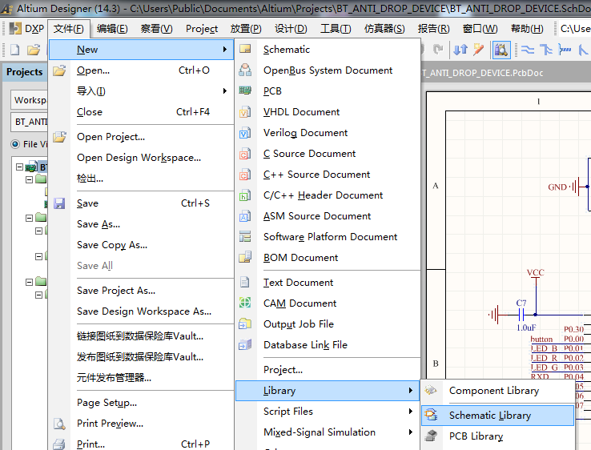Viewport: 591px width, 450px height.
Task: Expand the Import submenu arrow
Action: pos(225,90)
